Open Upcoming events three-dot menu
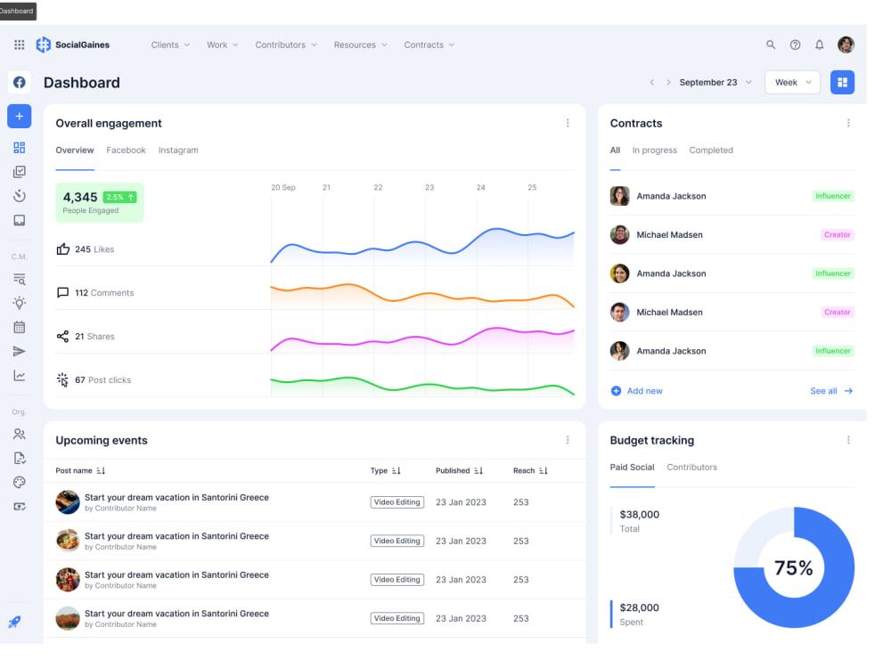Image resolution: width=891 pixels, height=668 pixels. pos(567,440)
